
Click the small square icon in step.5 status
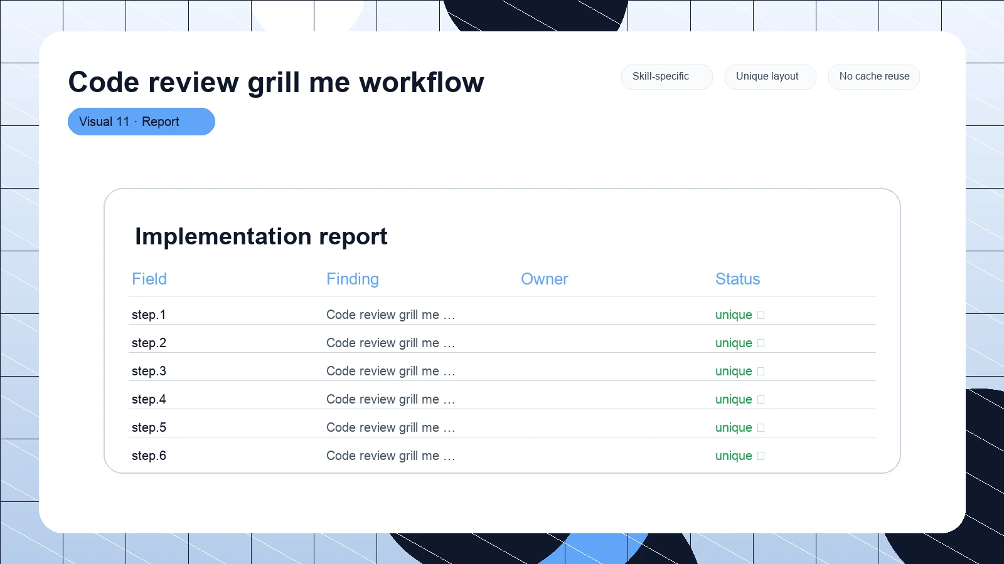pyautogui.click(x=761, y=428)
